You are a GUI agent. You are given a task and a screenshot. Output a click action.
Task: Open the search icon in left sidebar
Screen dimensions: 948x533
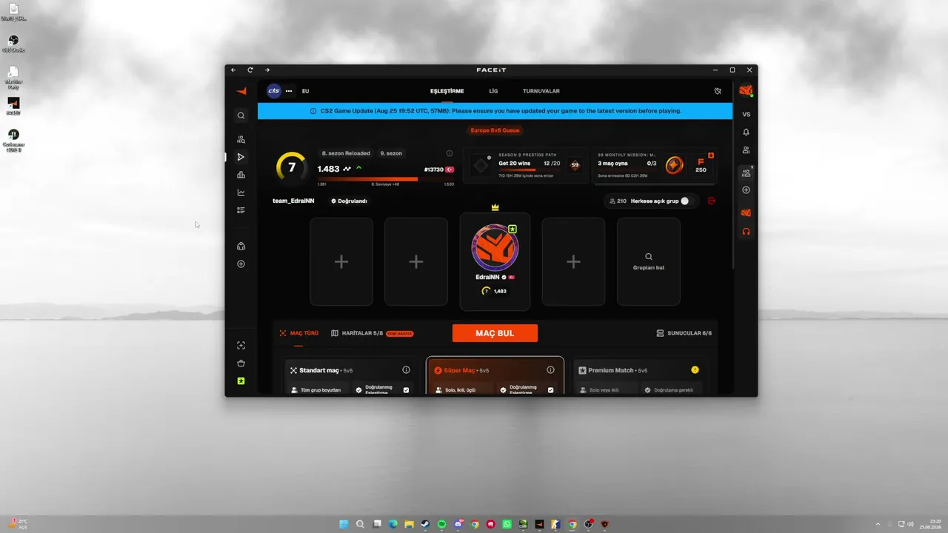[241, 115]
